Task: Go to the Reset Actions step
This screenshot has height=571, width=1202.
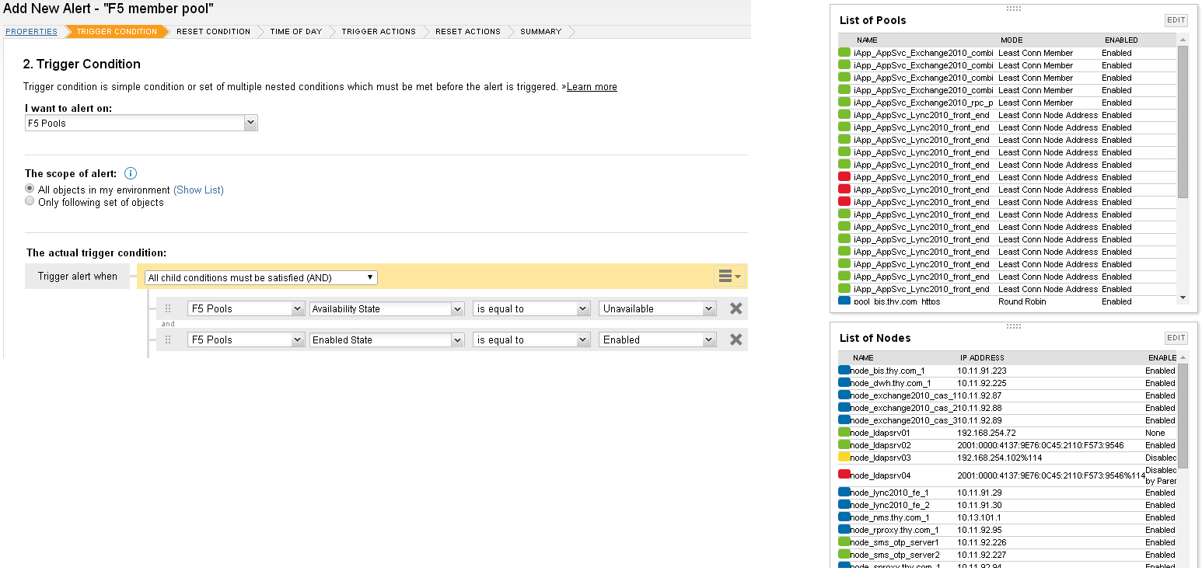Action: (x=468, y=32)
